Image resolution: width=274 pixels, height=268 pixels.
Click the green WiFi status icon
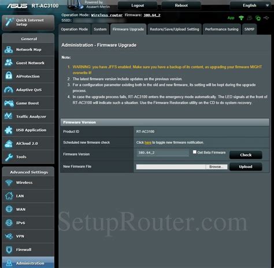[x=241, y=18]
